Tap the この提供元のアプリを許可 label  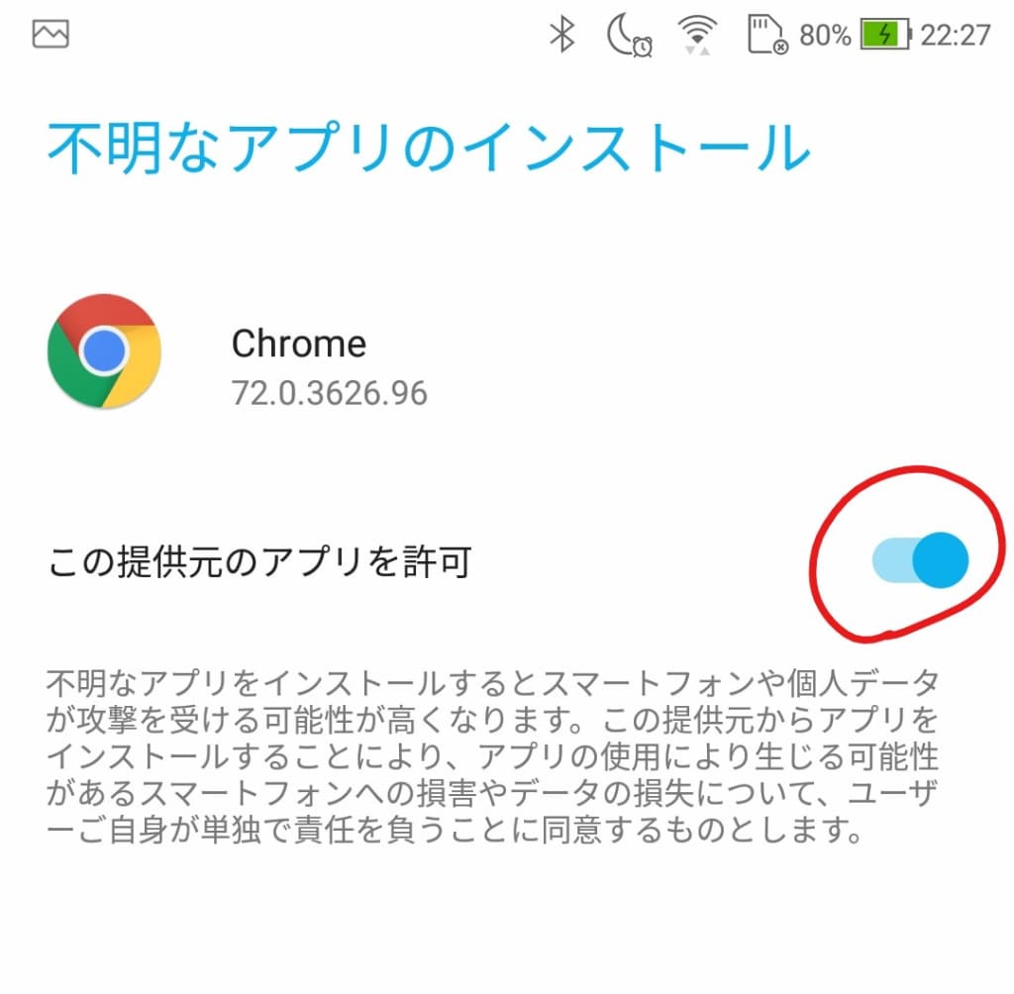259,560
